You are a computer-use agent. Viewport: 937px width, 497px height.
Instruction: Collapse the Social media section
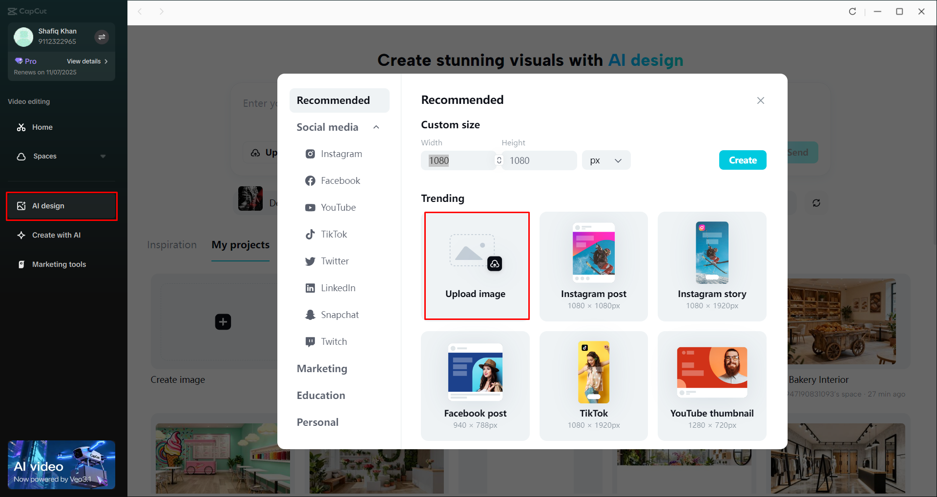pyautogui.click(x=376, y=127)
